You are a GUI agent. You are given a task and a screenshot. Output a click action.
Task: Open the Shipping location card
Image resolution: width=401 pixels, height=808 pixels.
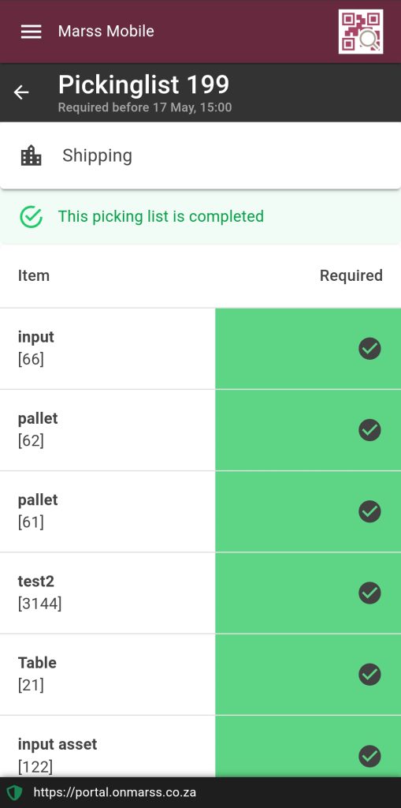[200, 155]
